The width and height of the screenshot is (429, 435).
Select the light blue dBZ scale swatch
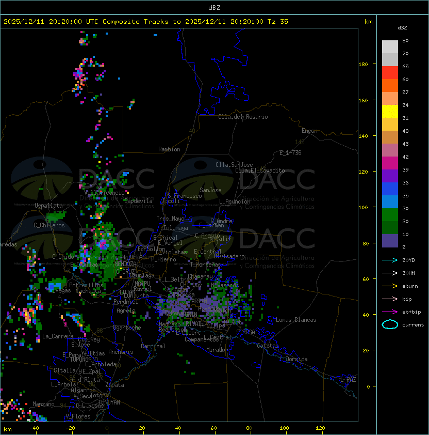click(390, 201)
